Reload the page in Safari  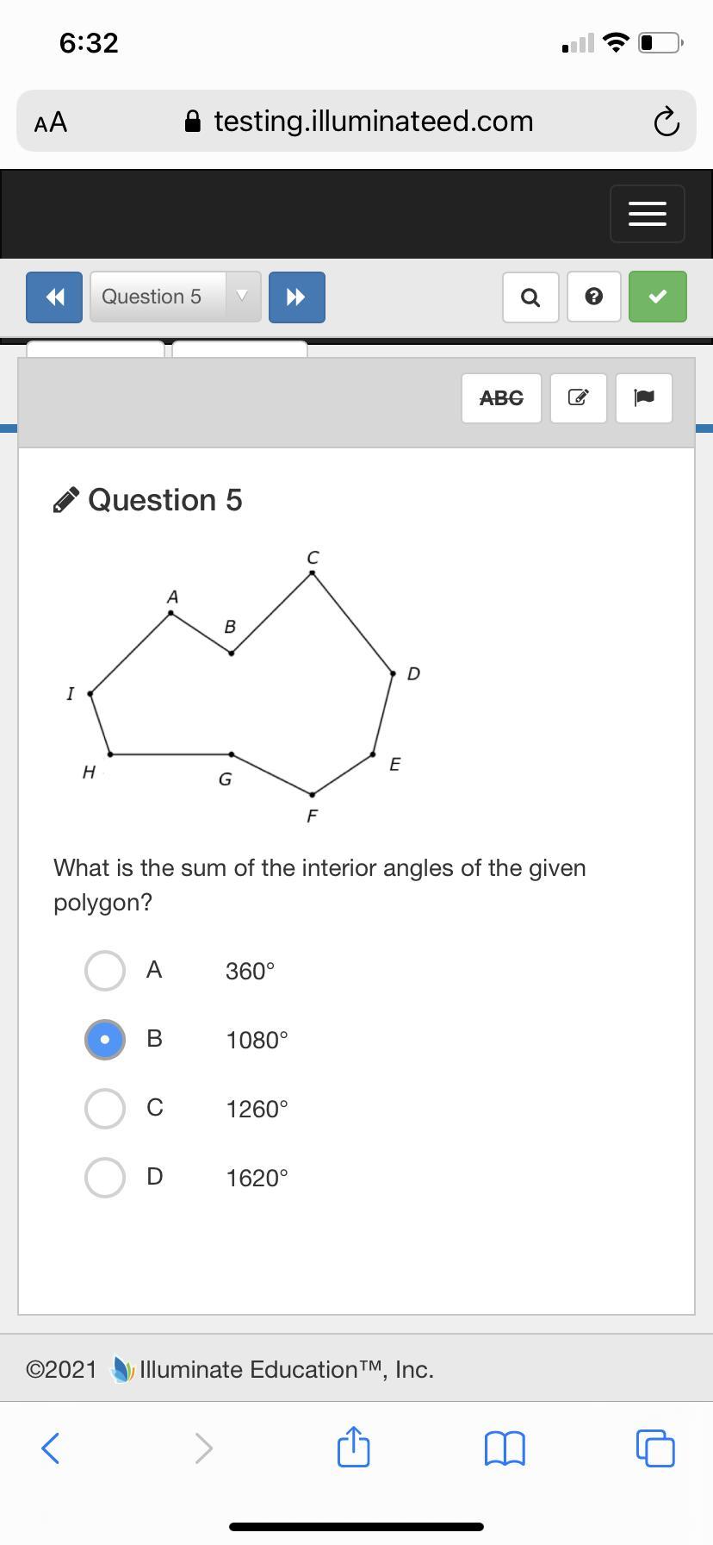coord(666,122)
